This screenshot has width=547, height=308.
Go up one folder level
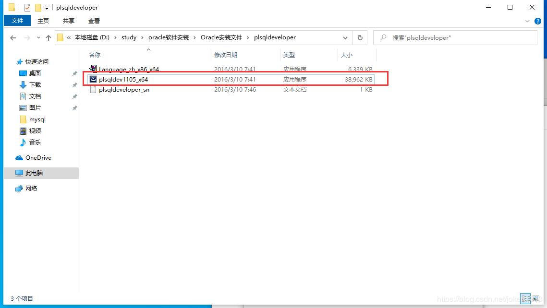(48, 37)
